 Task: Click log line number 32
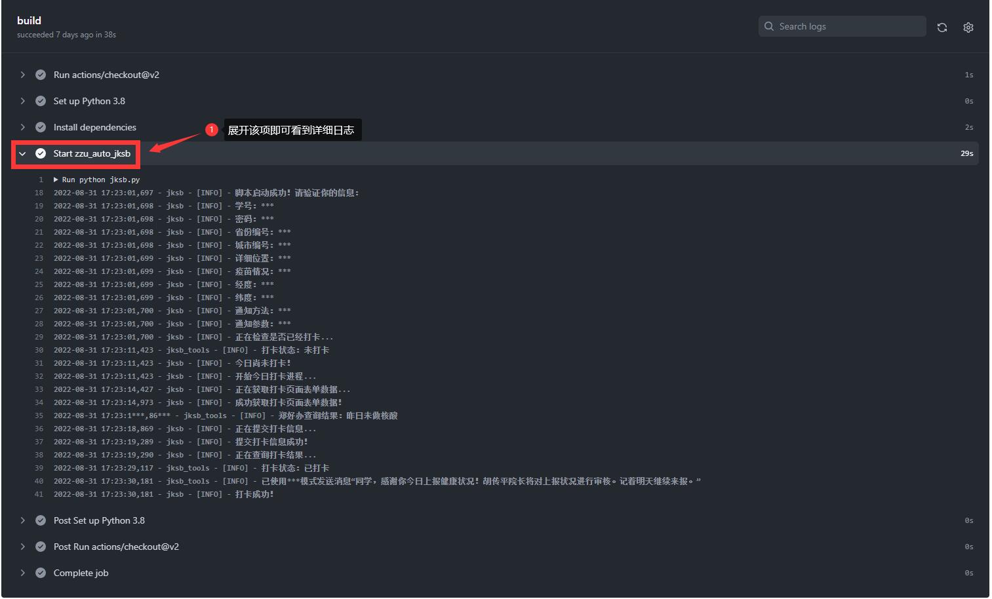pyautogui.click(x=39, y=376)
